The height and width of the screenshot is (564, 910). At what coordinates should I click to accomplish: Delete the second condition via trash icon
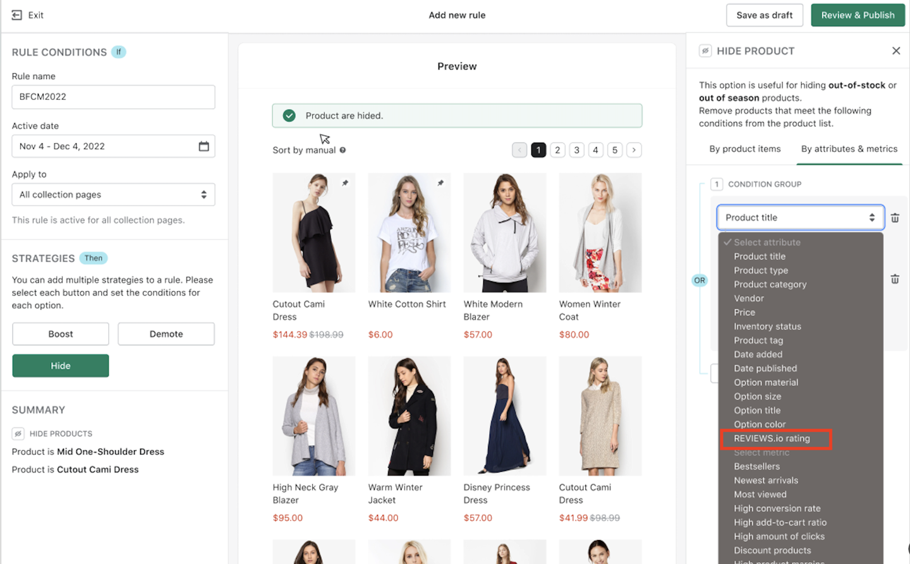895,279
